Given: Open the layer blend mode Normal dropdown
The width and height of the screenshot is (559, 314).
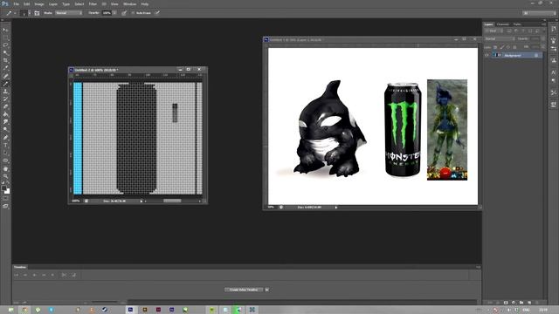Looking at the screenshot, I should 500,38.
